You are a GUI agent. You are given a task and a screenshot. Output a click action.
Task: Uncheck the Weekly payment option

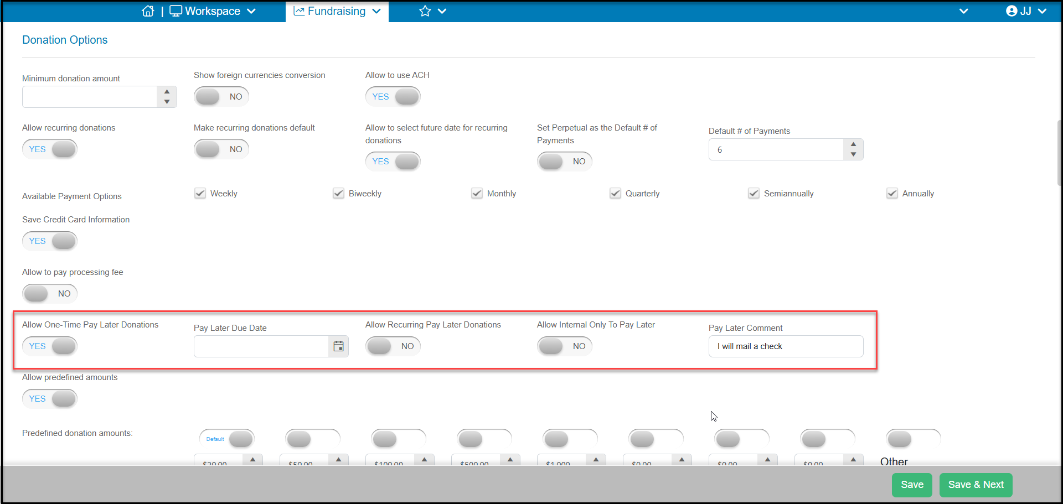pos(200,193)
